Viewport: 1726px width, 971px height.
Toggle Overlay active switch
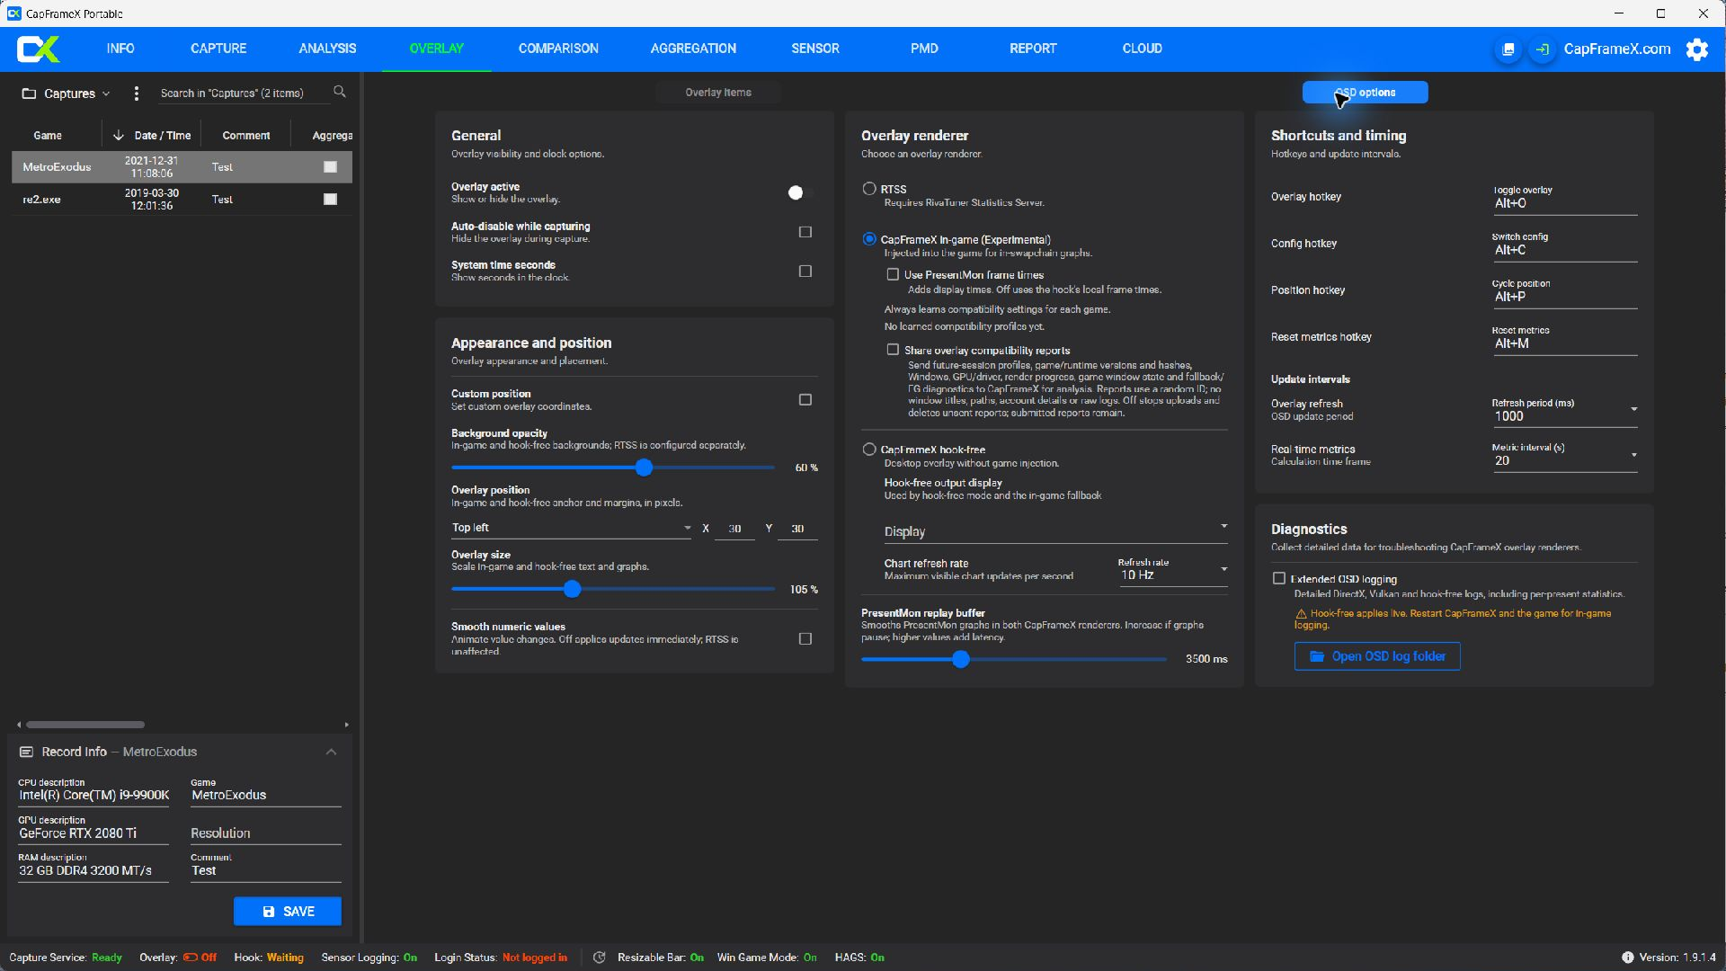coord(799,192)
